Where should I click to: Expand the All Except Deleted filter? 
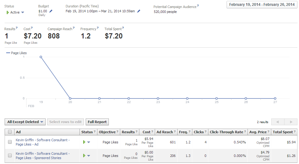(x=25, y=122)
